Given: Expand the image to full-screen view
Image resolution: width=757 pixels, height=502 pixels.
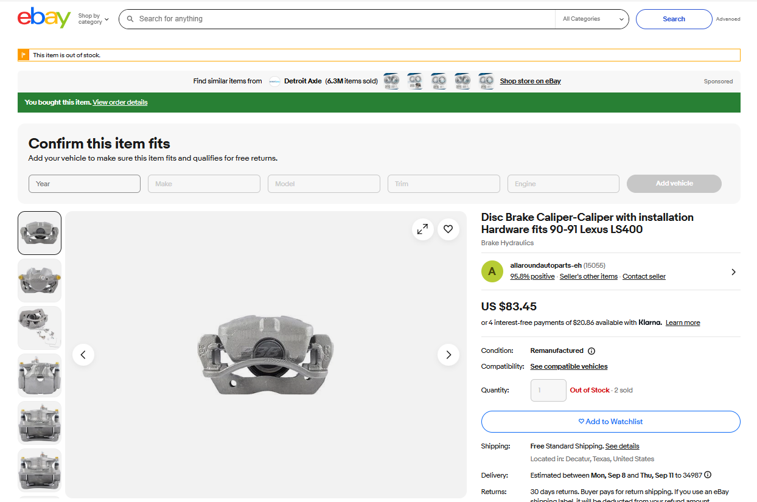Looking at the screenshot, I should click(422, 229).
